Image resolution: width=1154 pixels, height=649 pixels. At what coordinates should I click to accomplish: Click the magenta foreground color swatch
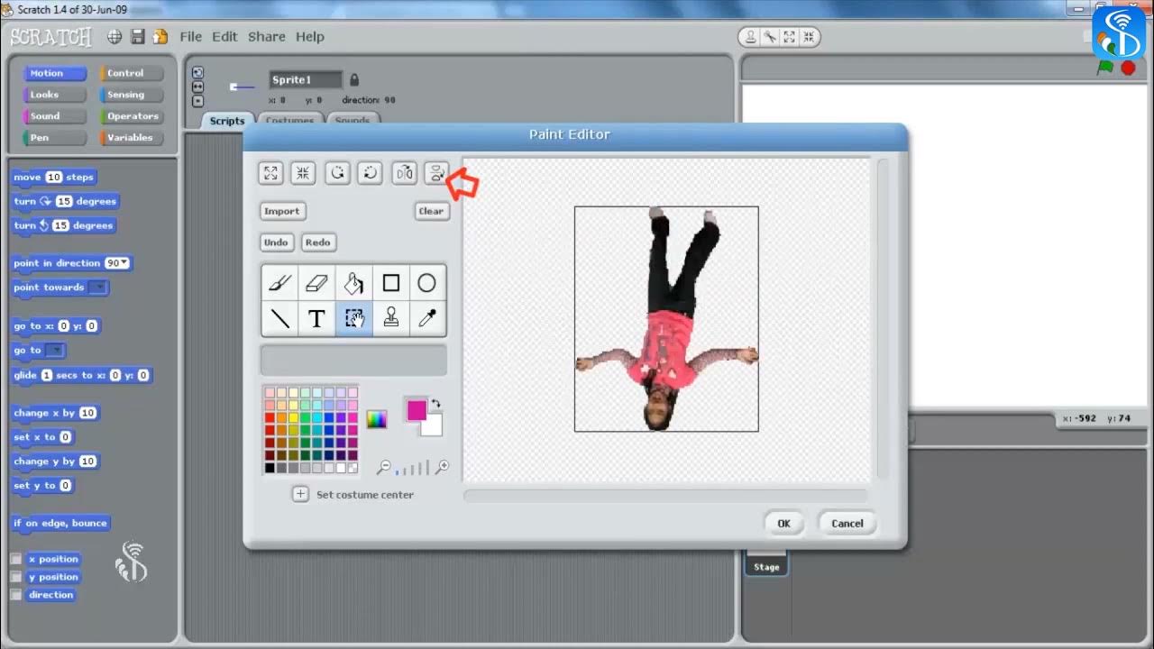coord(415,410)
